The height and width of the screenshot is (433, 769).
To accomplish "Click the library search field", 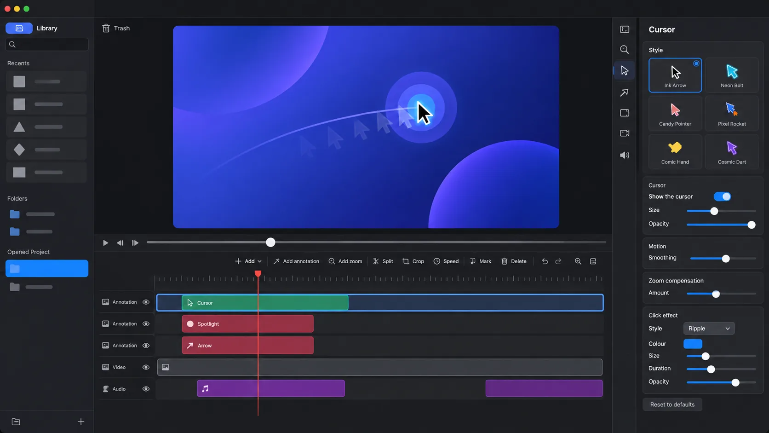I will click(x=47, y=45).
